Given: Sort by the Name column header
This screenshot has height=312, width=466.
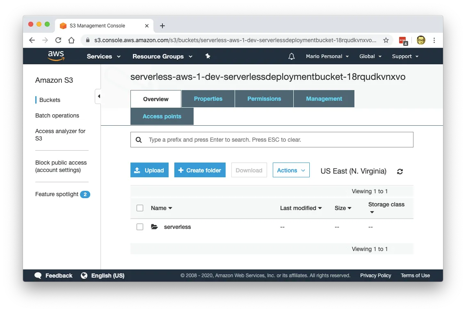Looking at the screenshot, I should [161, 208].
